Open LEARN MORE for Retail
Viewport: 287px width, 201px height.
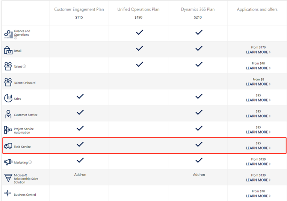tap(258, 52)
